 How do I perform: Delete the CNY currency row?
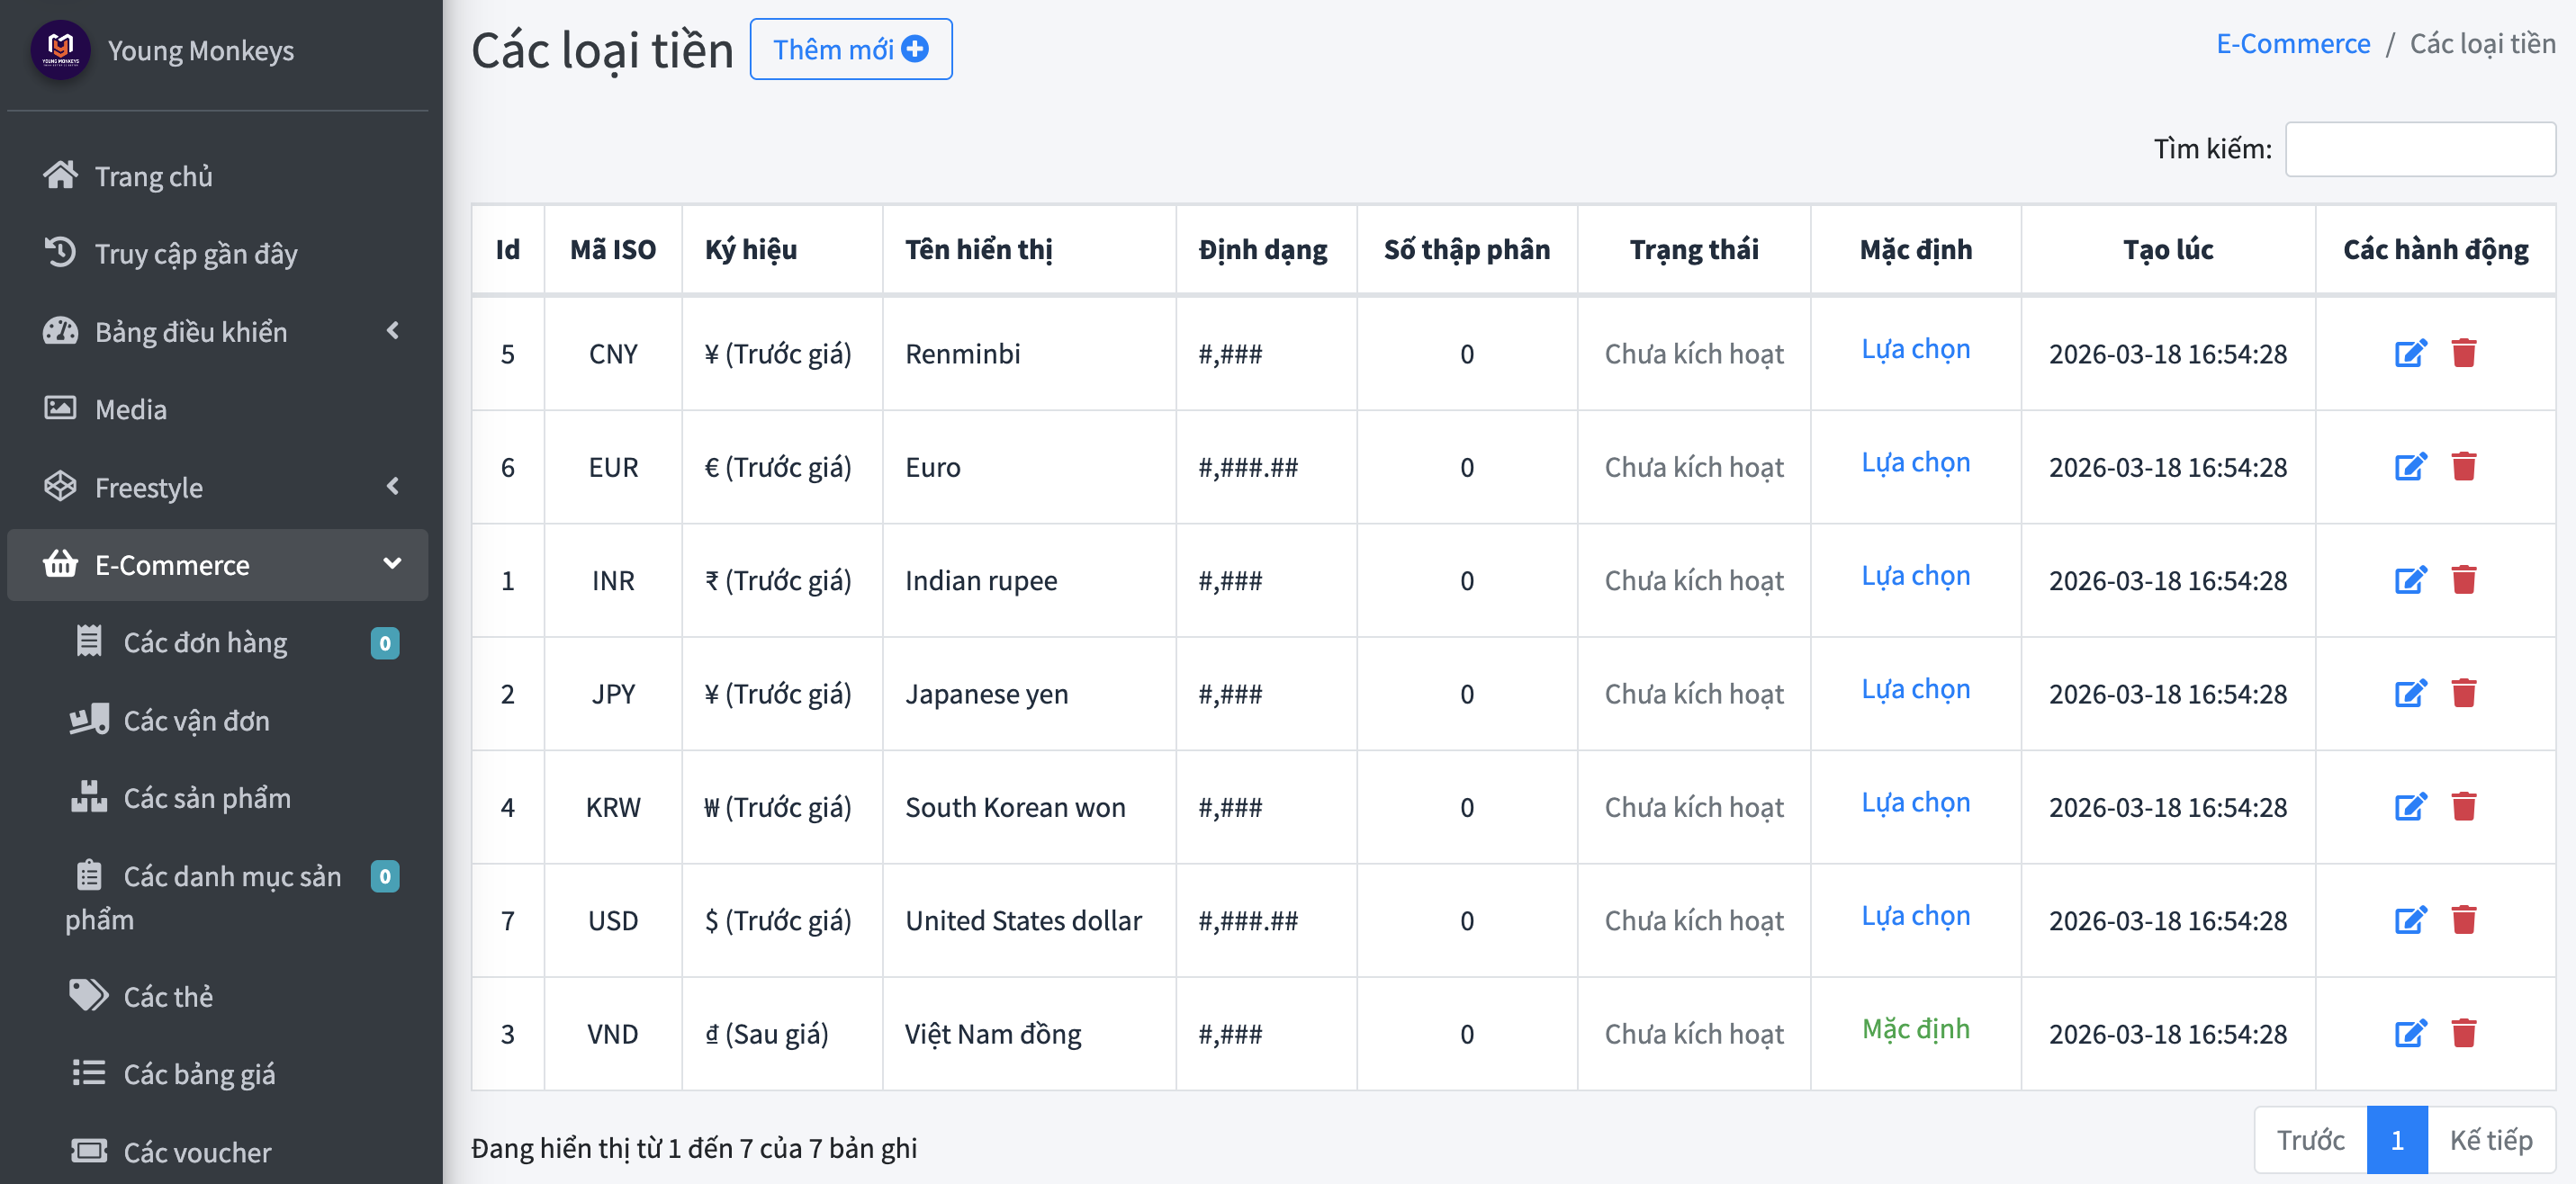[x=2464, y=353]
